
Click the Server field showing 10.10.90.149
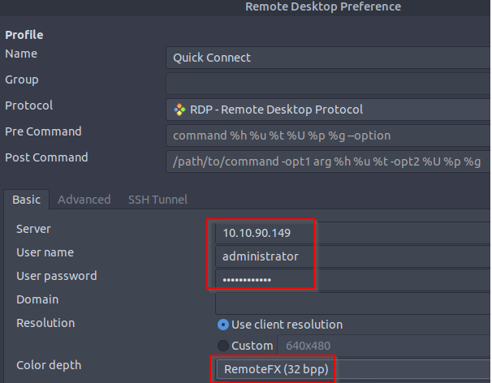[353, 233]
